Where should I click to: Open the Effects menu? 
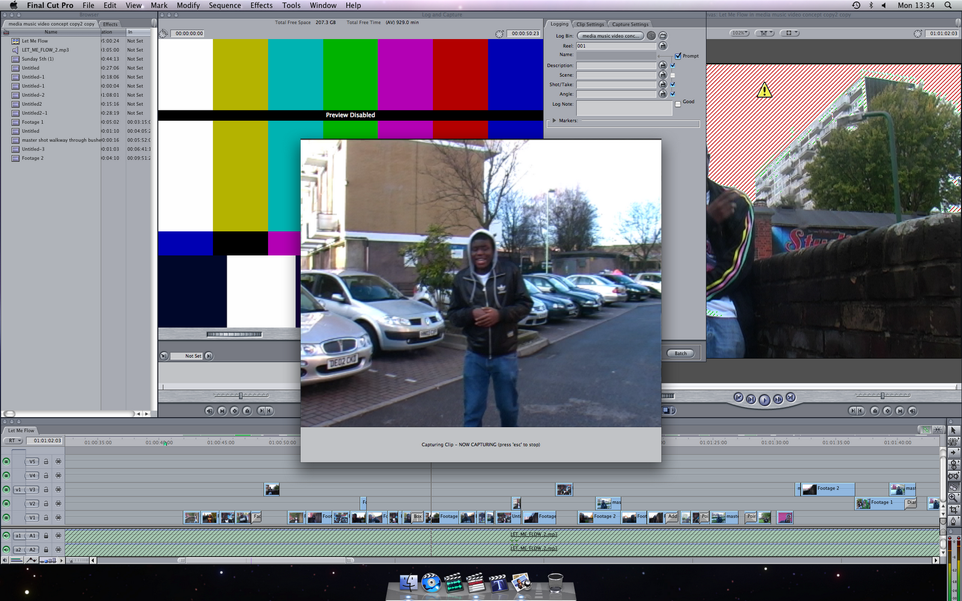(262, 5)
